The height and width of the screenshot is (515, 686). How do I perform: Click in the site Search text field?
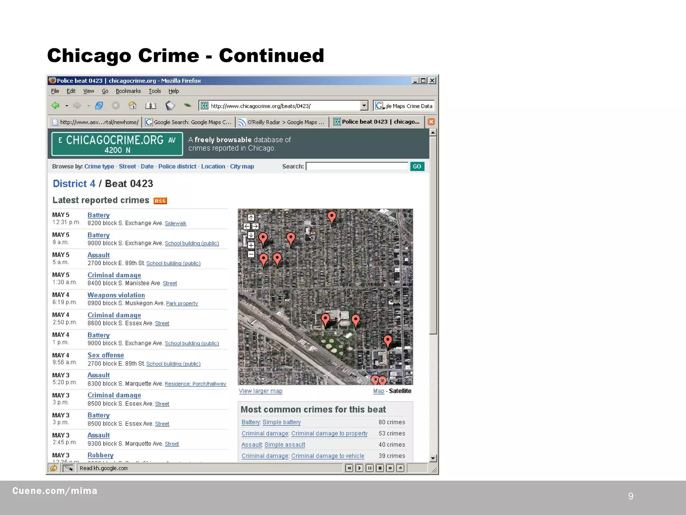[357, 166]
